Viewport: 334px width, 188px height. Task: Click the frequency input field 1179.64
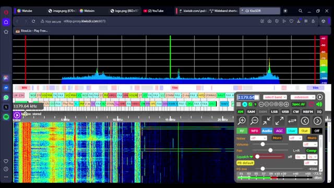[x=248, y=97]
